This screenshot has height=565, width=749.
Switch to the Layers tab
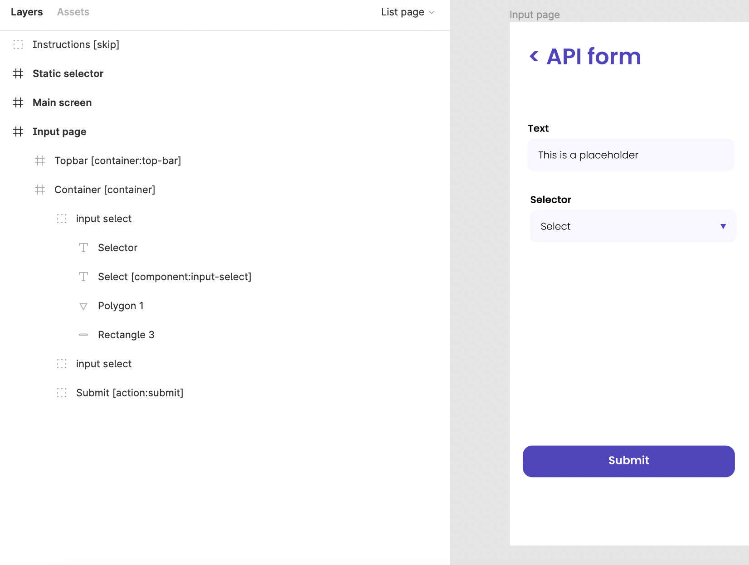coord(27,12)
